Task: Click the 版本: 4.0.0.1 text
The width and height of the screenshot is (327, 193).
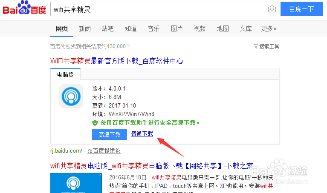Action: (109, 88)
